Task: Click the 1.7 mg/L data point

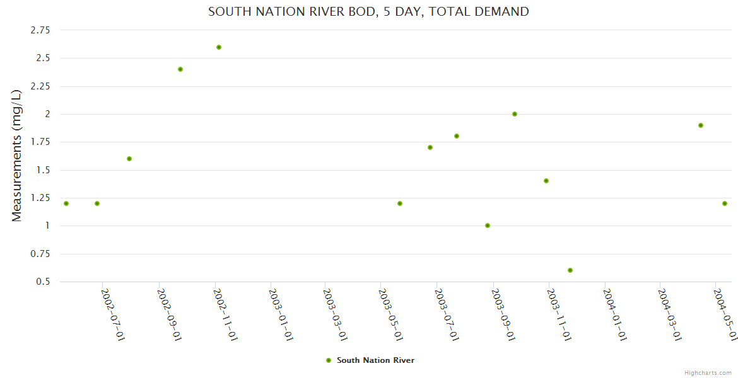Action: click(x=430, y=147)
